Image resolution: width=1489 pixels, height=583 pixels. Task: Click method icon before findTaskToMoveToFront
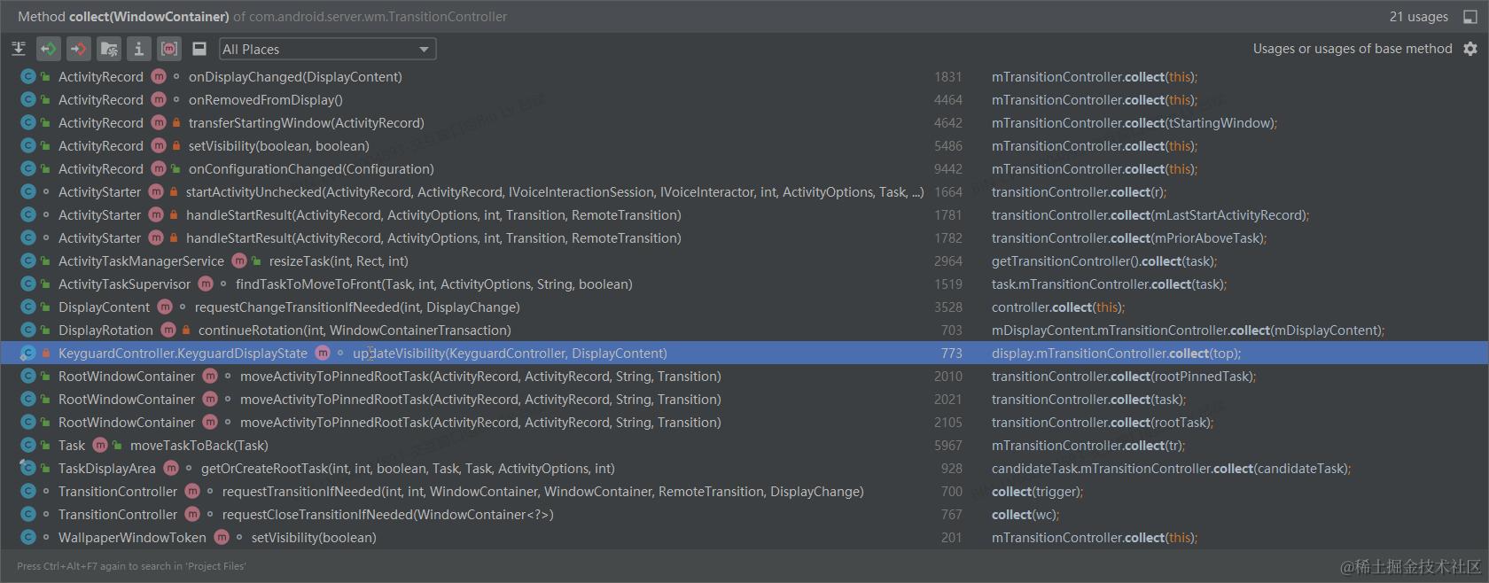206,284
